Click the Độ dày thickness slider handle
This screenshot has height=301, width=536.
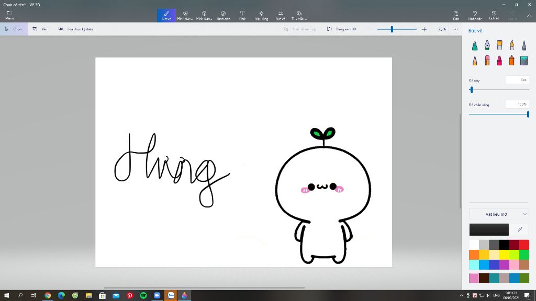pyautogui.click(x=472, y=90)
